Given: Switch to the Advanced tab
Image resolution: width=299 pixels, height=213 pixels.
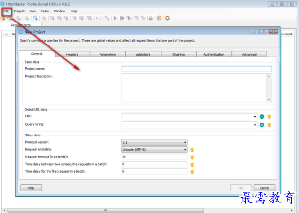Looking at the screenshot, I should 249,54.
